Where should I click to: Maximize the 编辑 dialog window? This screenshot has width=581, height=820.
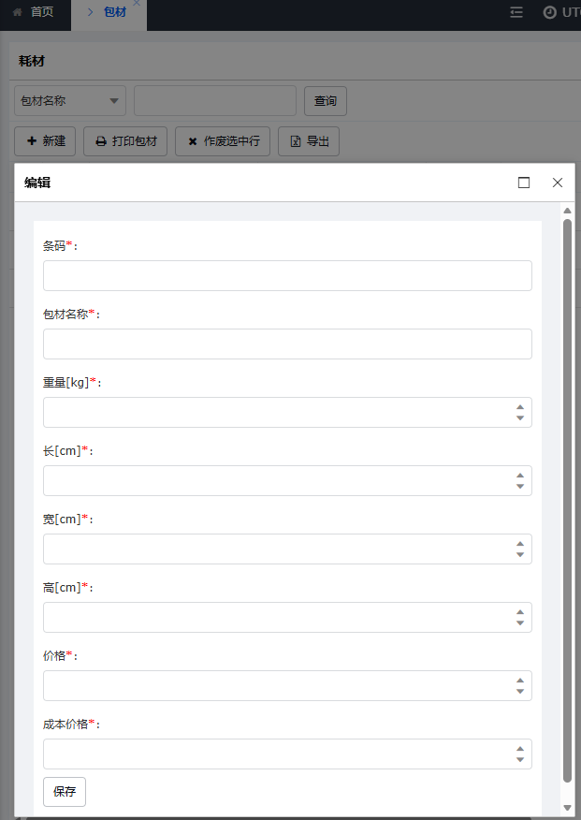pyautogui.click(x=524, y=183)
